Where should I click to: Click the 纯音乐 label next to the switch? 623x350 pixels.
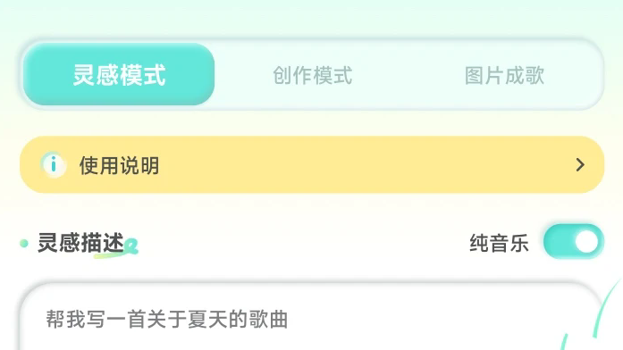pyautogui.click(x=499, y=243)
